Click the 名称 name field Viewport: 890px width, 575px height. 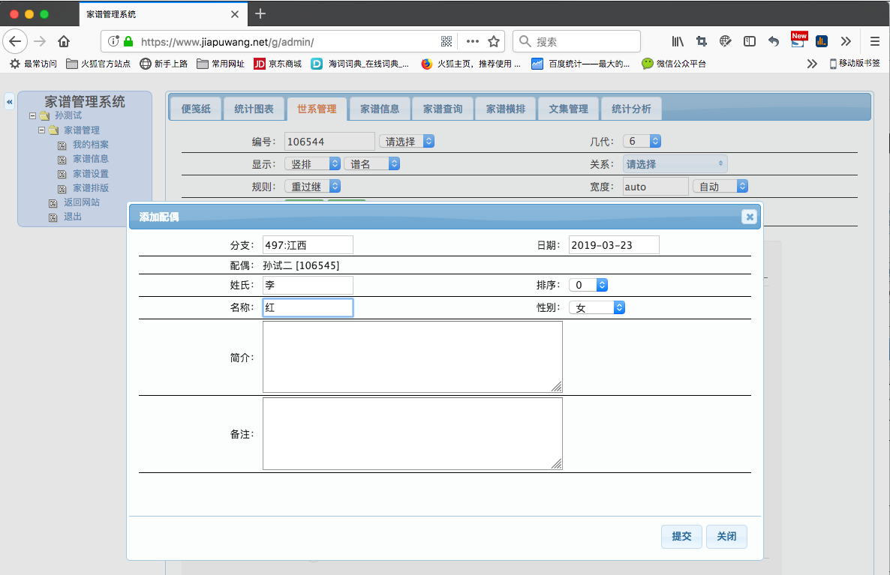(308, 307)
